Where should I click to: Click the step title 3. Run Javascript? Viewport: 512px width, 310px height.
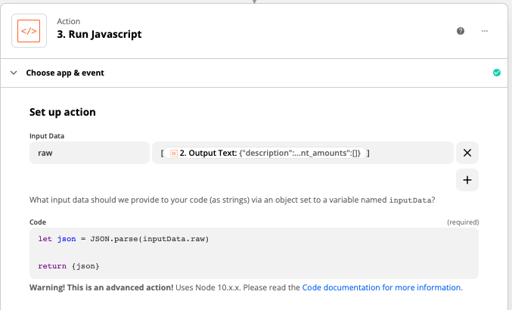tap(99, 34)
